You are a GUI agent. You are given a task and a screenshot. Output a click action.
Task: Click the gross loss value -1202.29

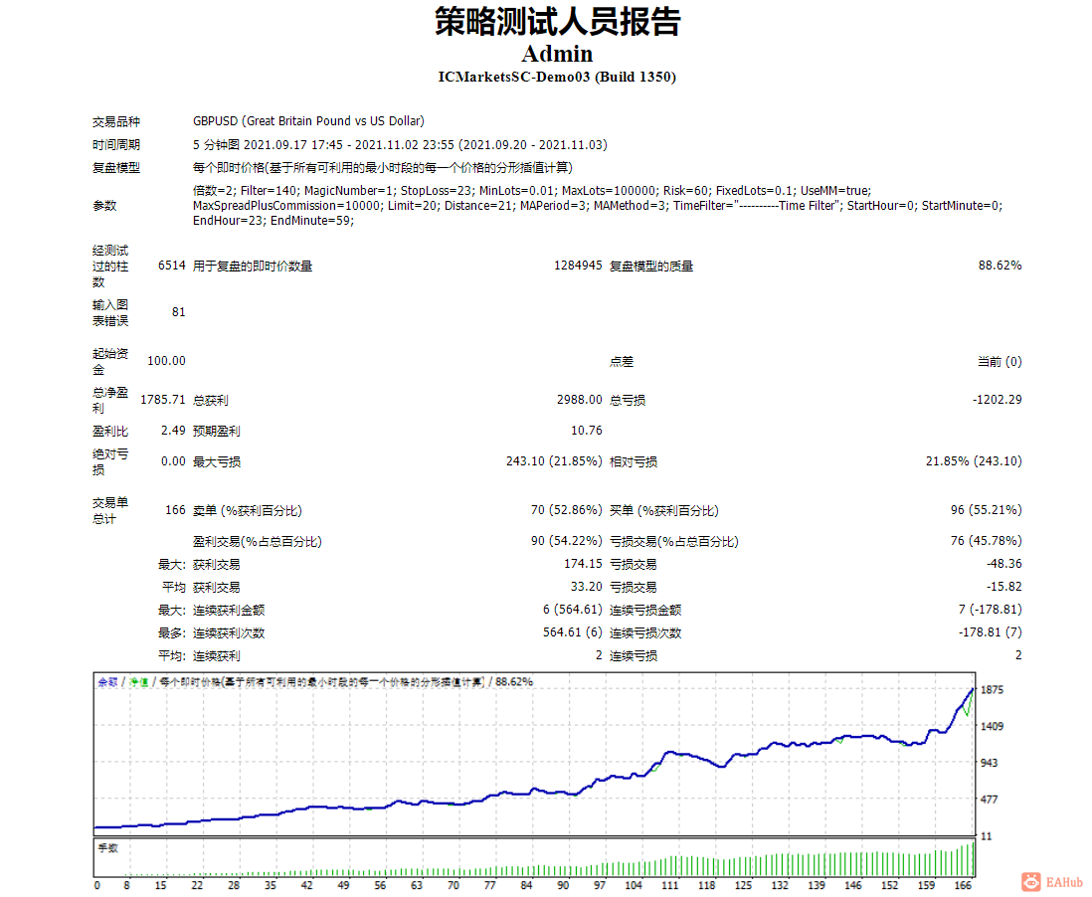point(998,400)
